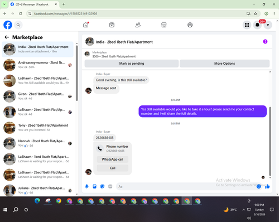Open Windows taskbar search
279x222 pixels.
point(16,210)
